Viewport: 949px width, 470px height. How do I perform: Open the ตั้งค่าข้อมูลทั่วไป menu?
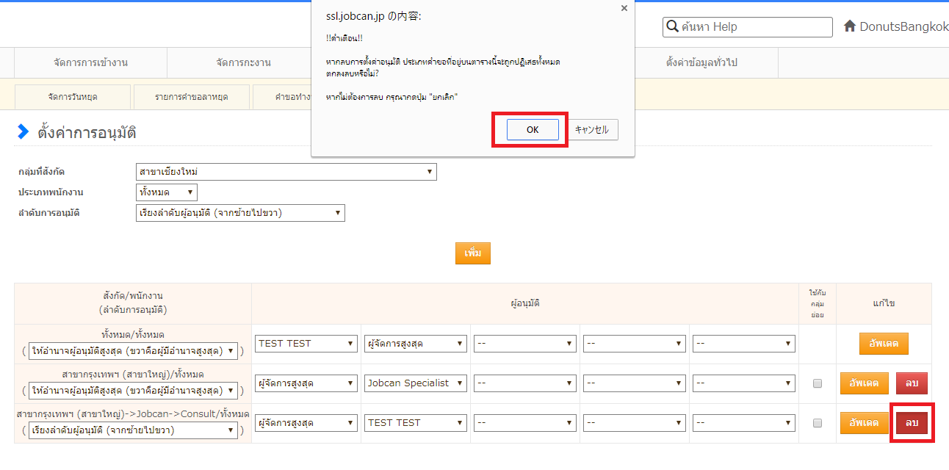[701, 62]
